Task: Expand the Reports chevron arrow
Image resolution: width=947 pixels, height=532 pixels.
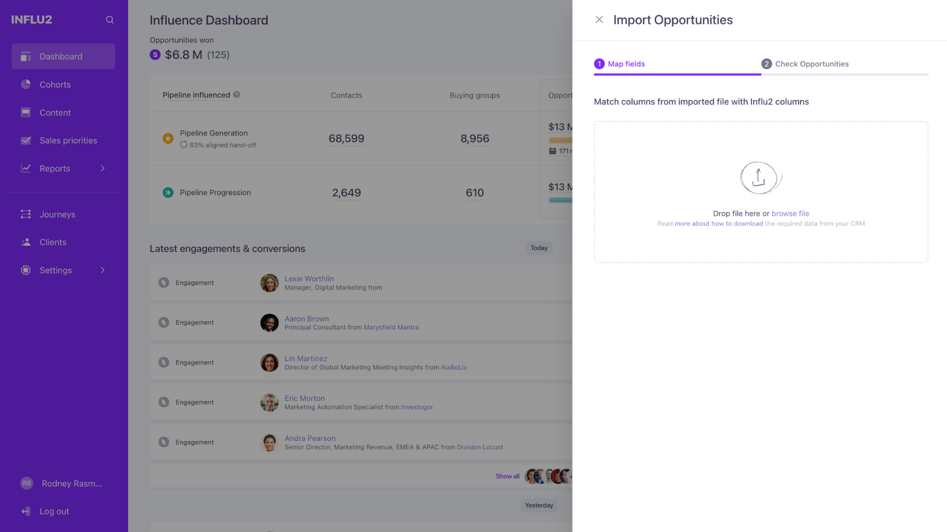Action: pos(103,168)
